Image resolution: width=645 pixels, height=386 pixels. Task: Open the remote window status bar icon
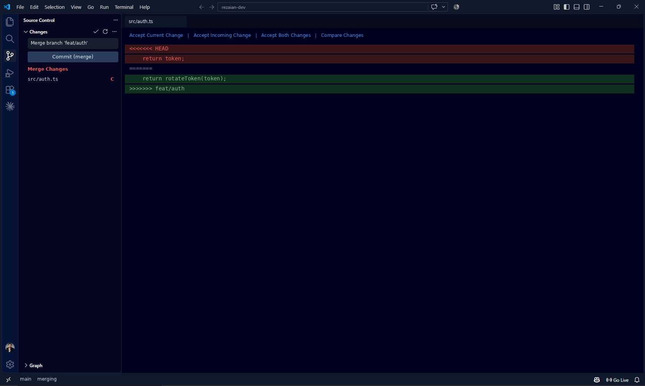(8, 379)
